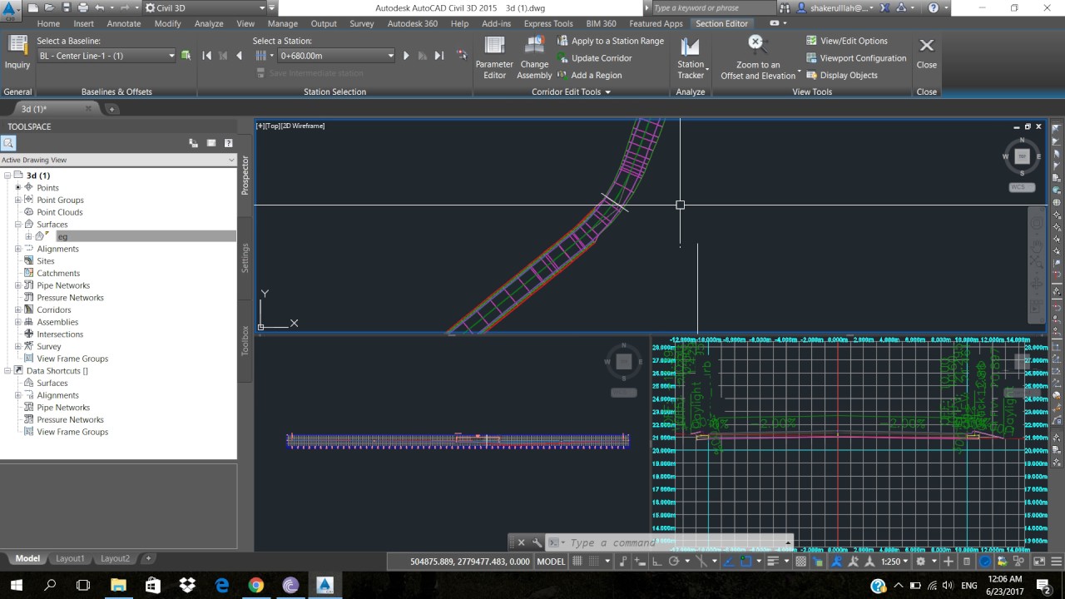Open Display Objects dropdown
This screenshot has width=1065, height=599.
click(x=841, y=75)
